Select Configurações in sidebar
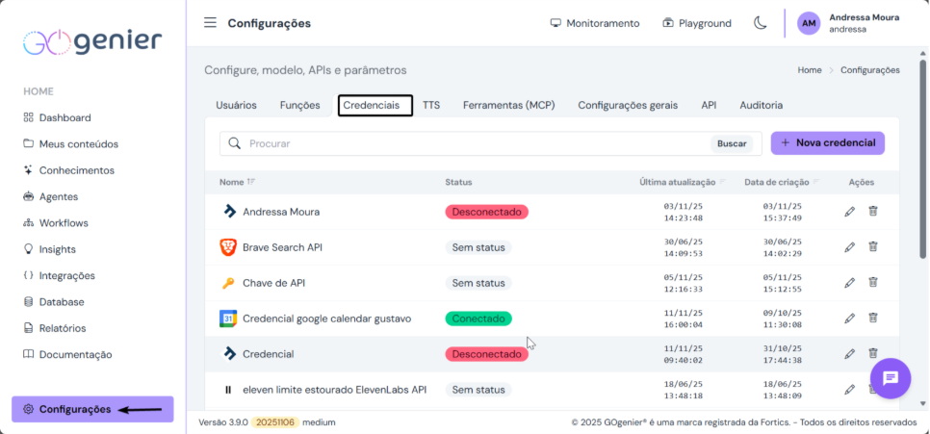Image resolution: width=930 pixels, height=434 pixels. [x=92, y=409]
